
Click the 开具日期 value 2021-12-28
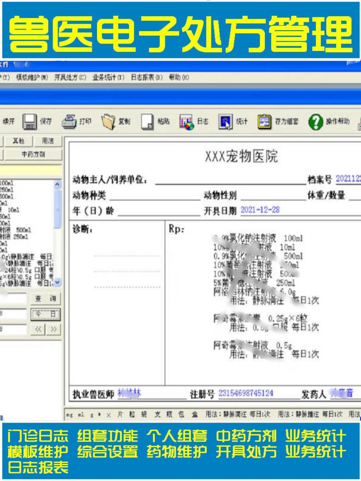(260, 210)
